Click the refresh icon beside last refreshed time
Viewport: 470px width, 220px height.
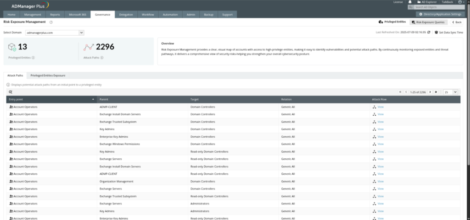(x=430, y=32)
